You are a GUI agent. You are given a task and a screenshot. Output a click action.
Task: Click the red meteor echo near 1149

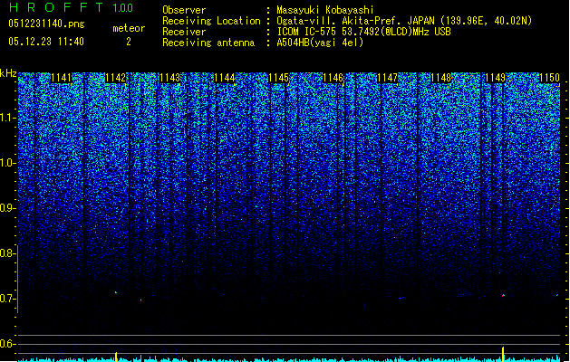tap(504, 296)
